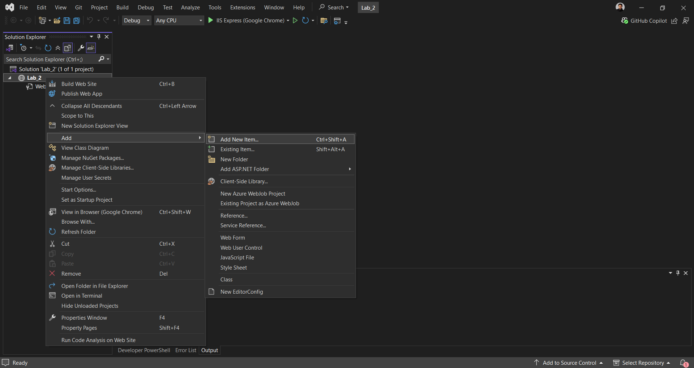Close the Output panel
694x368 pixels.
tap(686, 273)
